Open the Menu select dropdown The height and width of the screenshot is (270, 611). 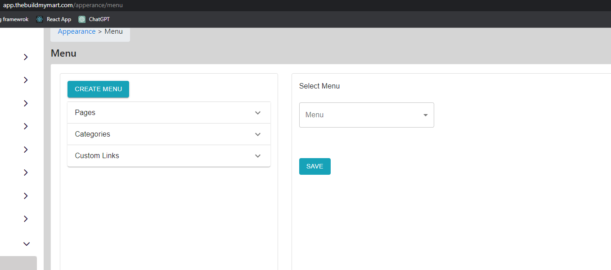(366, 115)
